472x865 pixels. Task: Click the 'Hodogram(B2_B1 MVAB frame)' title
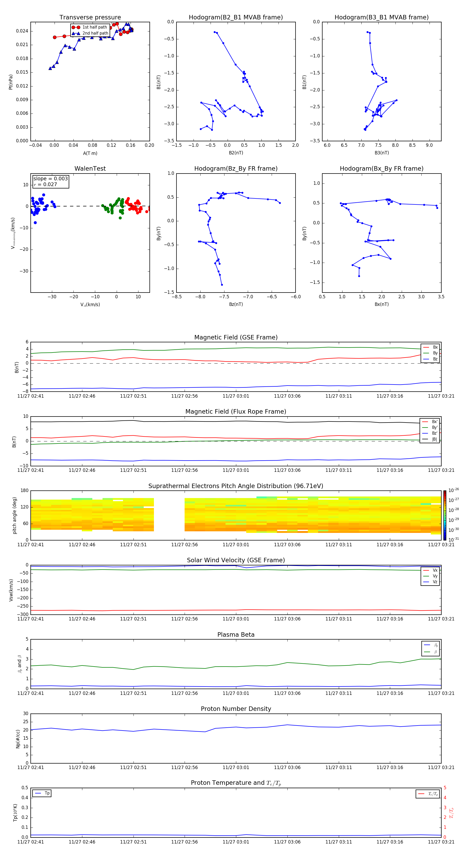[x=236, y=17]
